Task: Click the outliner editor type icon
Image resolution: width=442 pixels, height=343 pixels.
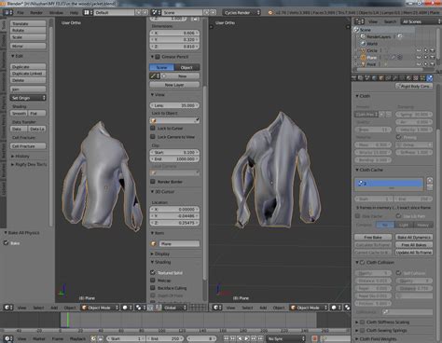Action: tap(360, 21)
